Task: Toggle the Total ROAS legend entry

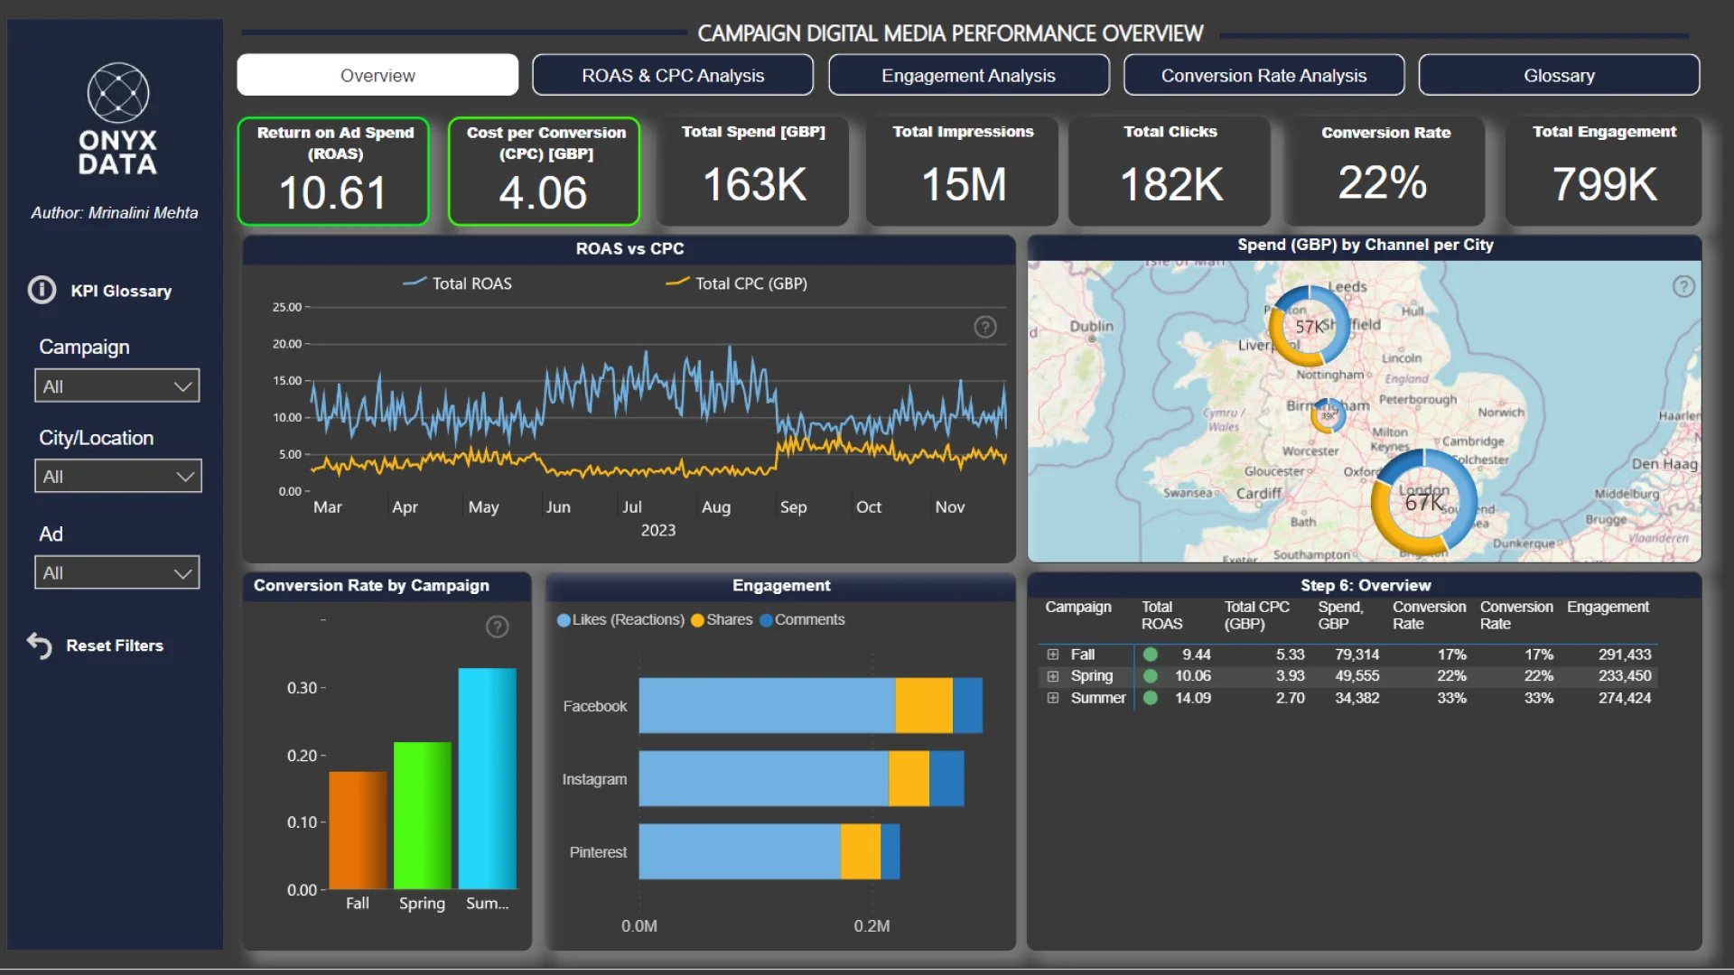Action: [457, 283]
